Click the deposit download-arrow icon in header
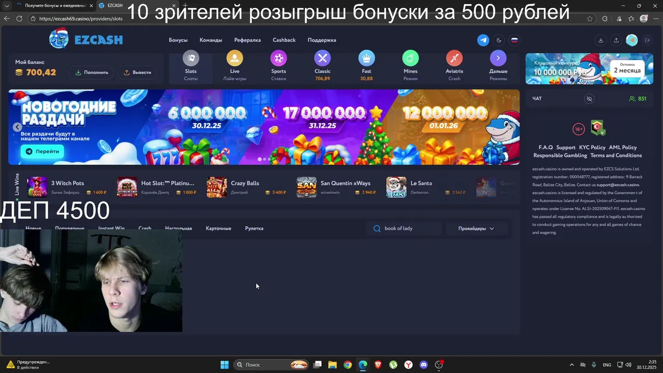This screenshot has width=663, height=373. [601, 40]
